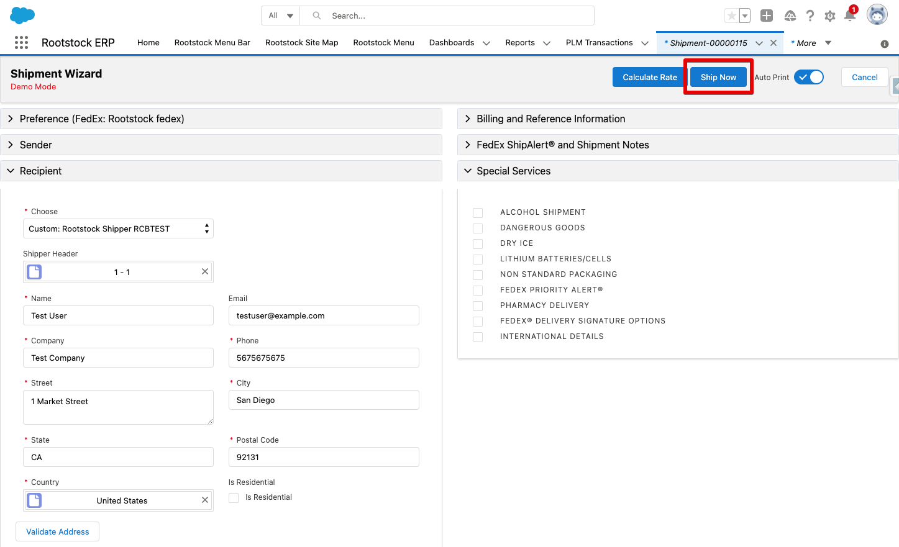Viewport: 899px width, 547px height.
Task: View notifications bell
Action: pyautogui.click(x=850, y=15)
